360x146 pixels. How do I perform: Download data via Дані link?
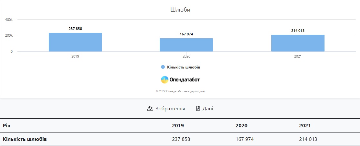[205, 108]
